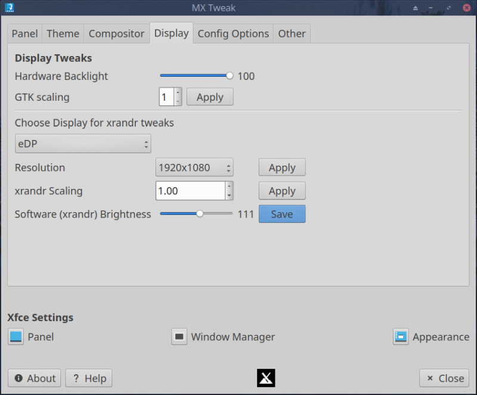The height and width of the screenshot is (395, 477).
Task: Save the software brightness setting
Action: (282, 214)
